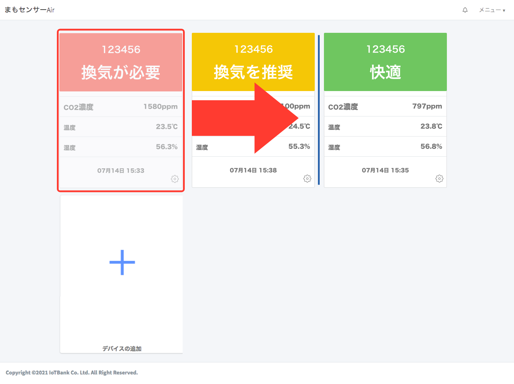Click the 温度 label in 快適 card

tap(334, 127)
